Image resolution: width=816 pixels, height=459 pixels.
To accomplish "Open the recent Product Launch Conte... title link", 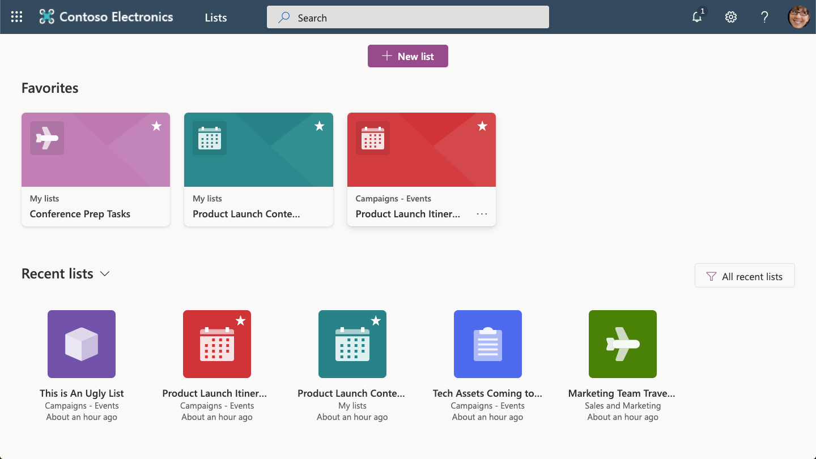I will [x=351, y=393].
